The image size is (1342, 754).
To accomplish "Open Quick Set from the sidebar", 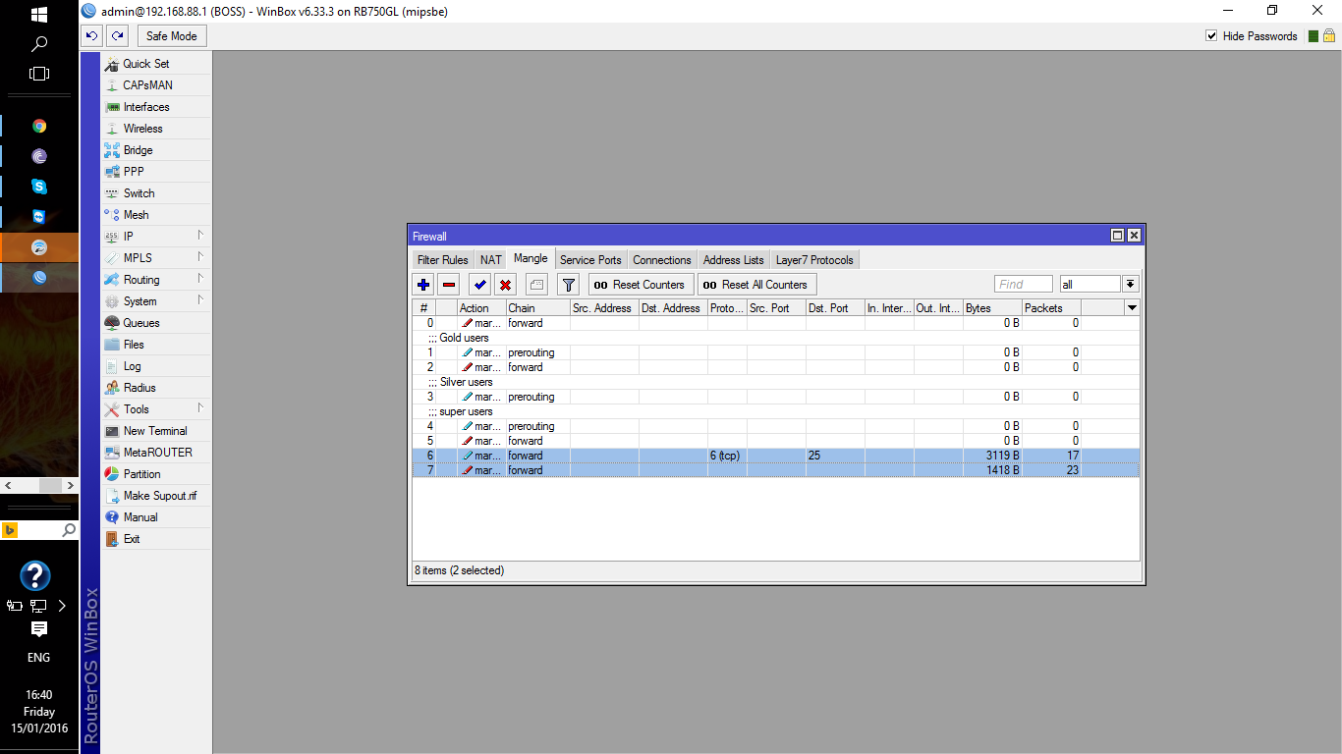I will 156,64.
